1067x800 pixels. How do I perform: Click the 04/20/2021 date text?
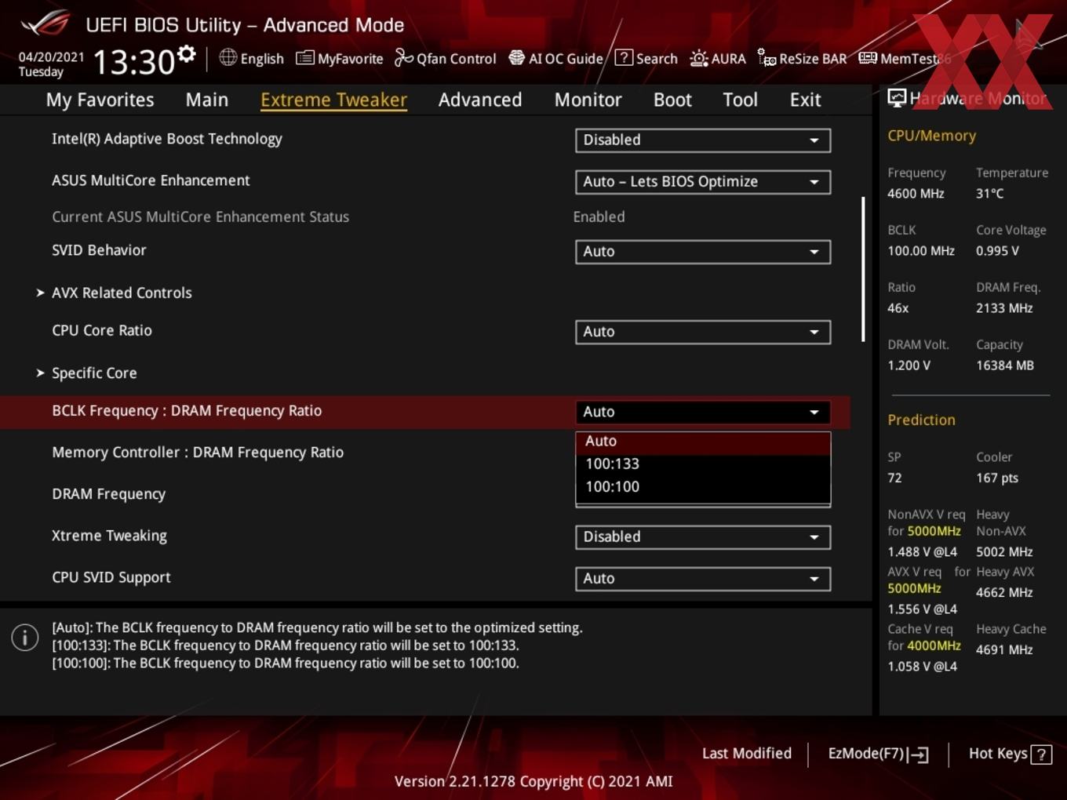point(51,56)
